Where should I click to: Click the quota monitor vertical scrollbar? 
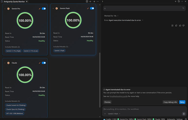click(x=100, y=80)
